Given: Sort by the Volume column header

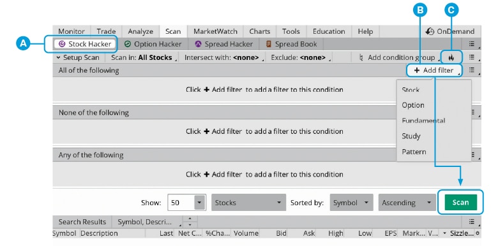Looking at the screenshot, I should 246,234.
